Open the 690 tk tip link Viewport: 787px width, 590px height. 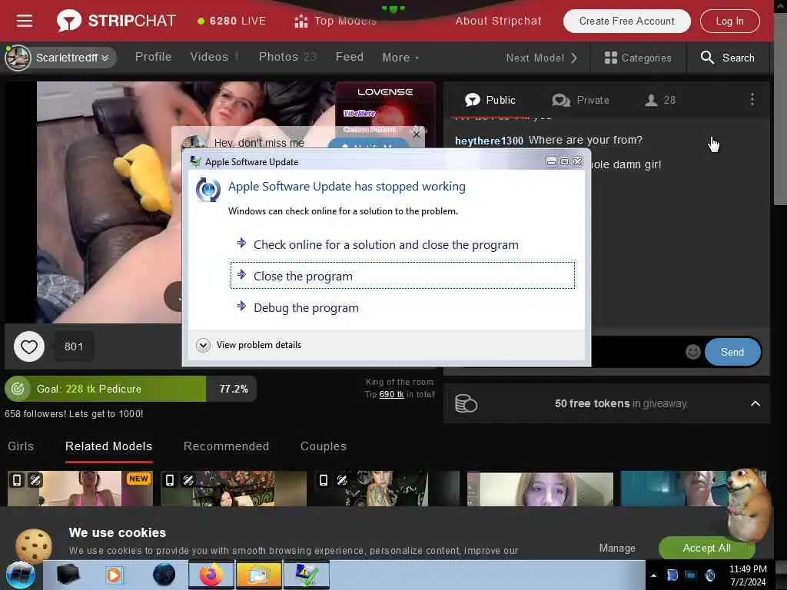(391, 394)
